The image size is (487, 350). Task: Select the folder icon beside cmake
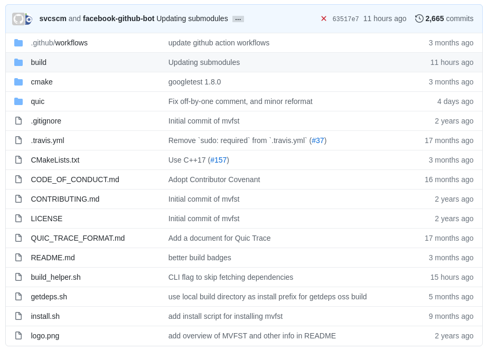point(18,81)
